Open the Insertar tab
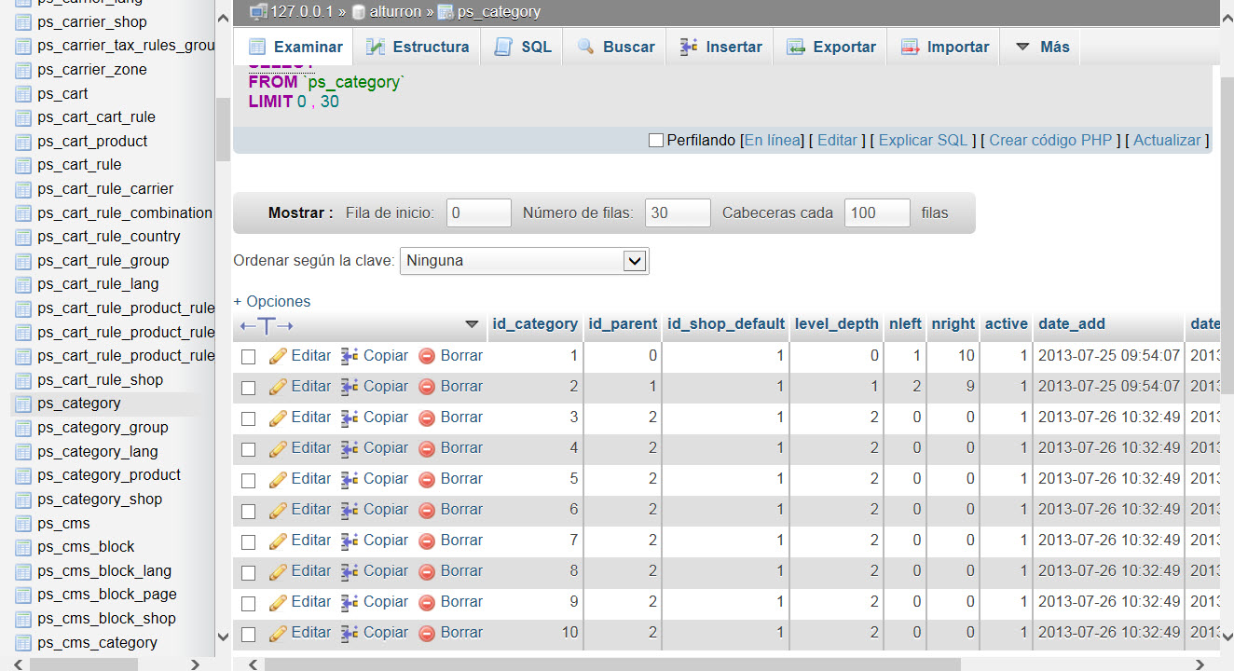The image size is (1234, 671). tap(720, 47)
